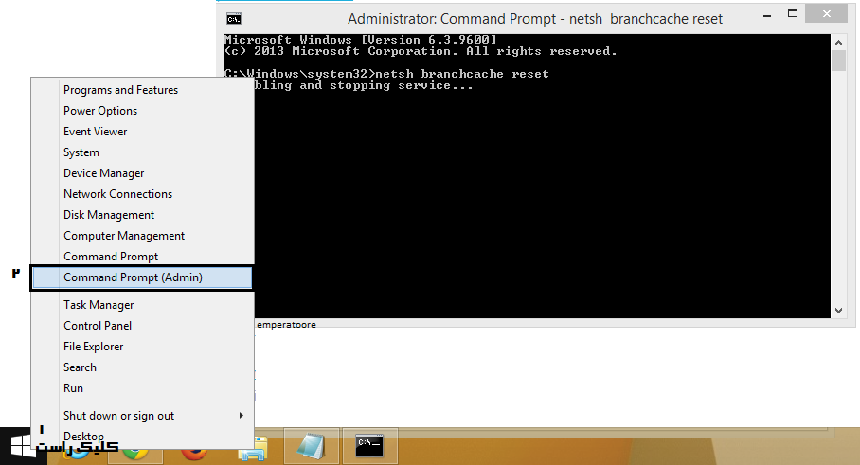The width and height of the screenshot is (860, 465).
Task: Maximize the Command Prompt window
Action: 793,14
